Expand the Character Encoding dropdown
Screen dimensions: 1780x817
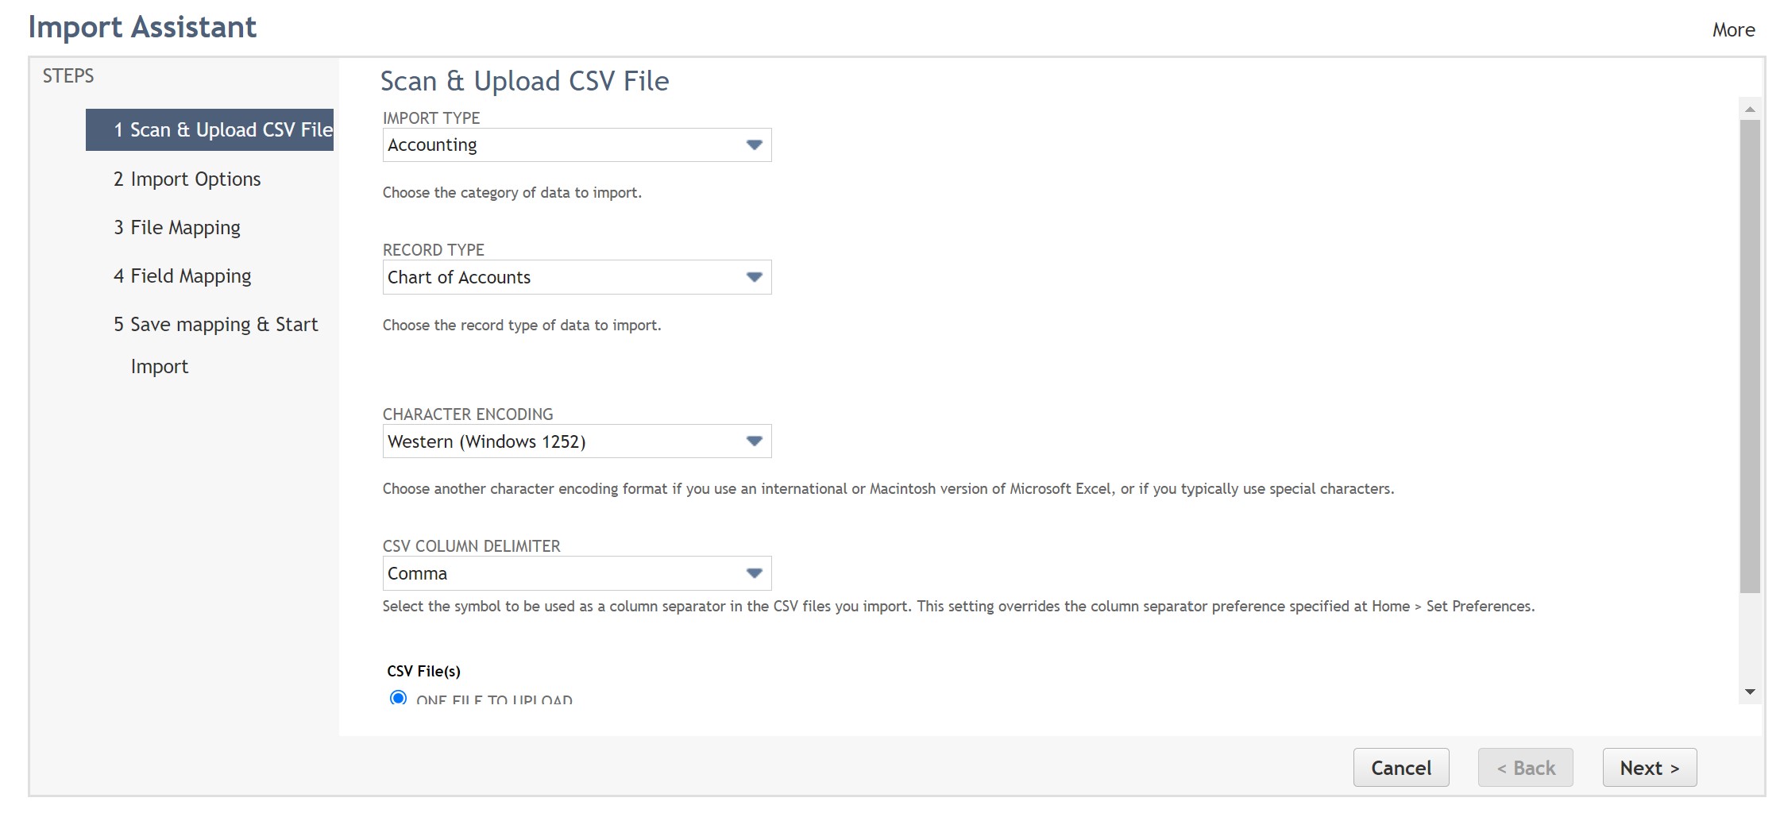556,441
